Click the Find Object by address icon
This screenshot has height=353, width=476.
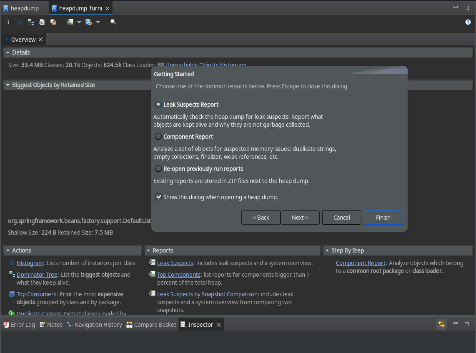point(113,22)
